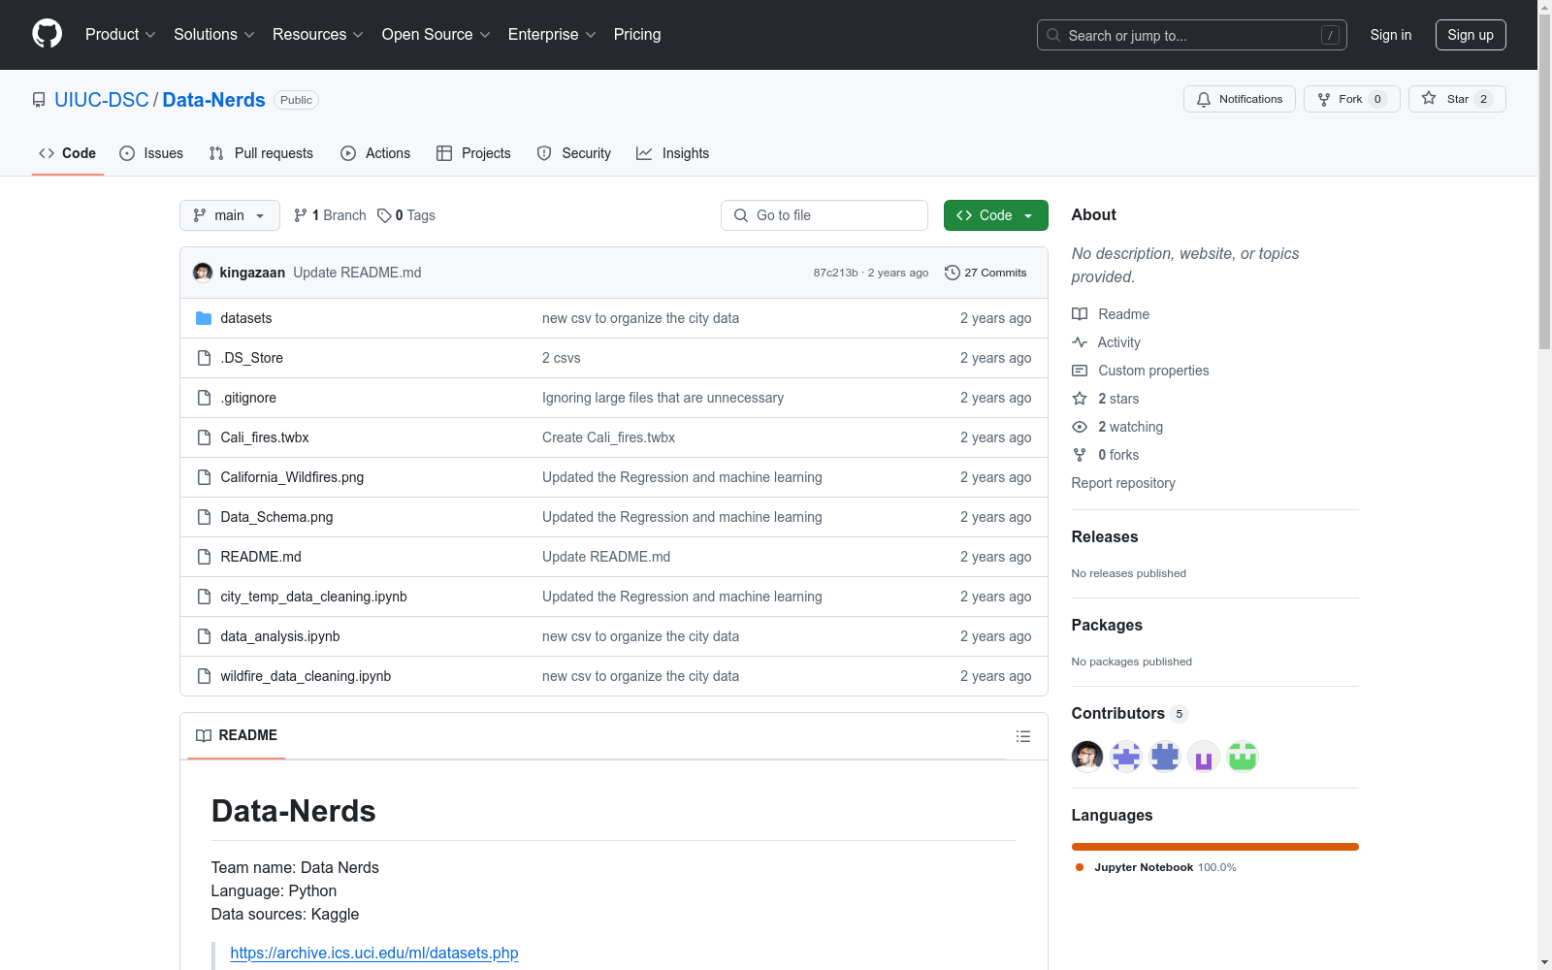This screenshot has height=970, width=1552.
Task: View the 1 Branch link
Action: tap(330, 215)
